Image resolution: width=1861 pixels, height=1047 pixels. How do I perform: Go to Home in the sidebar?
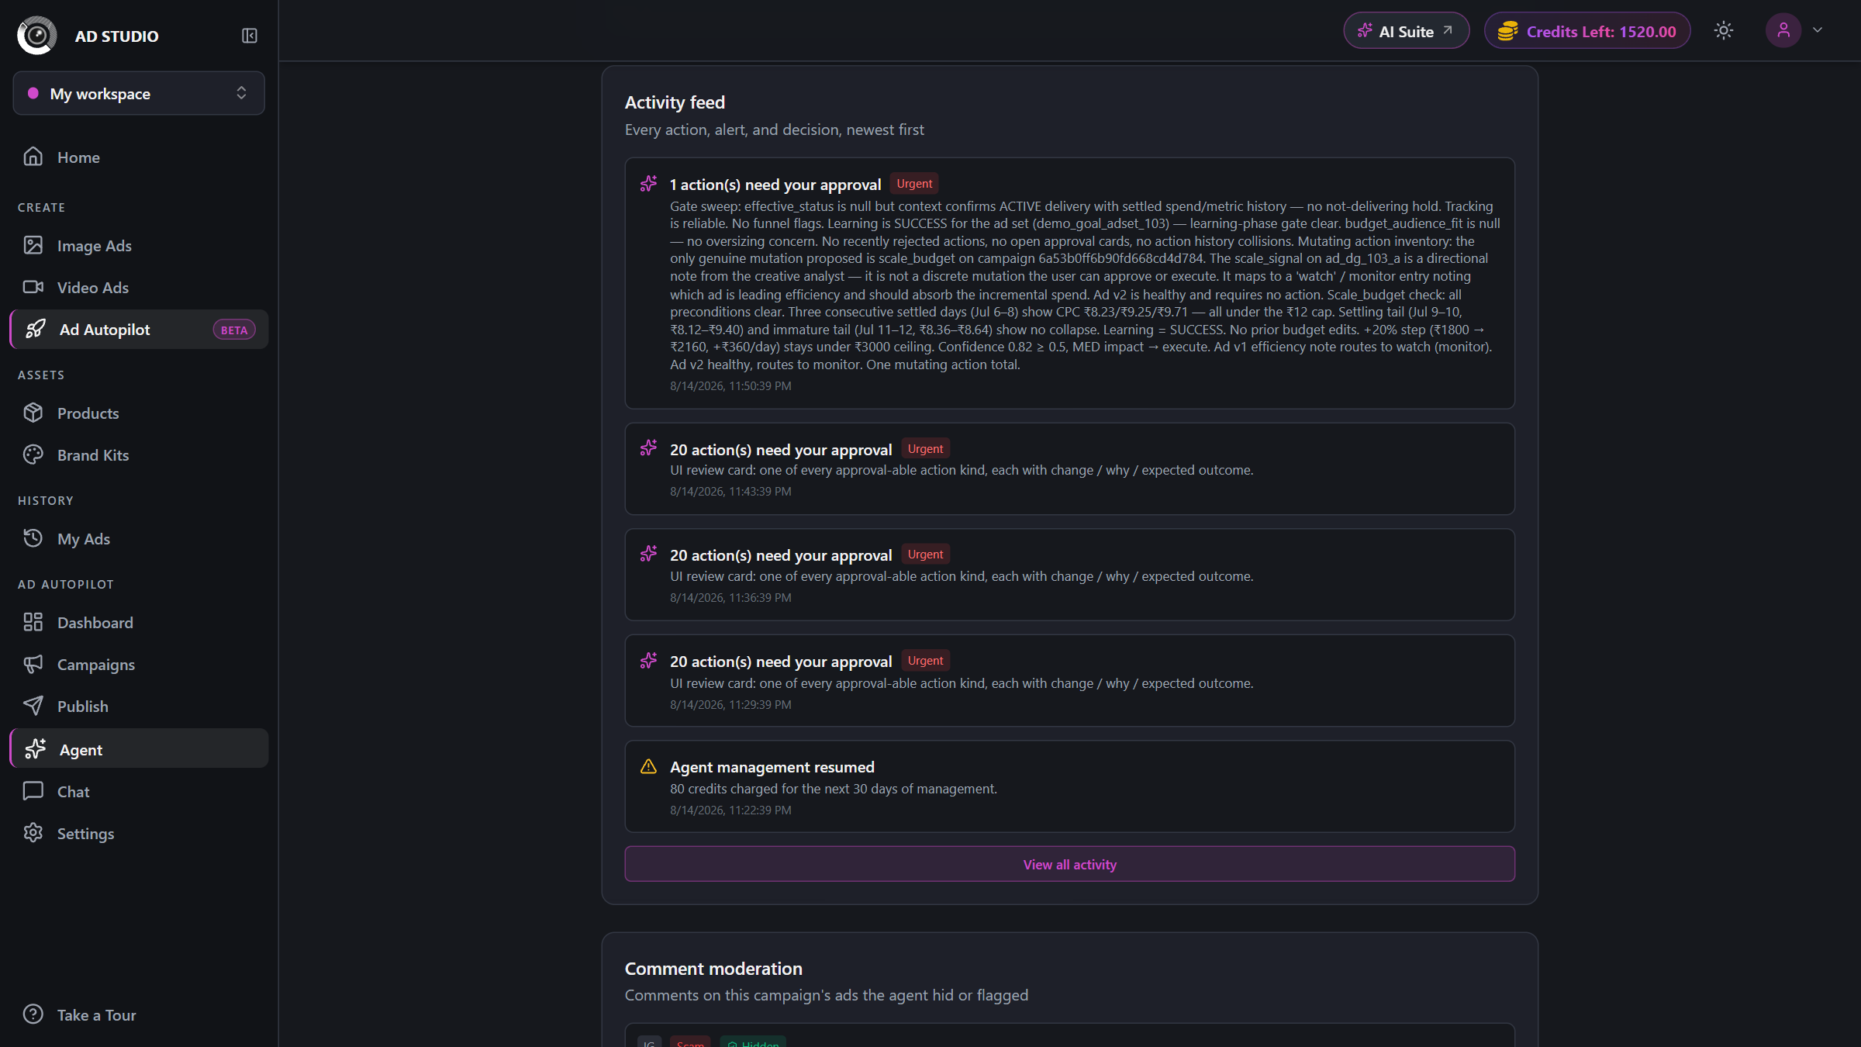139,157
